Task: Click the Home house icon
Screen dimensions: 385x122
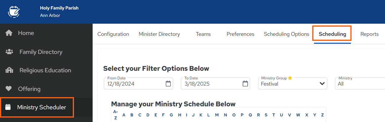Action: pos(9,33)
